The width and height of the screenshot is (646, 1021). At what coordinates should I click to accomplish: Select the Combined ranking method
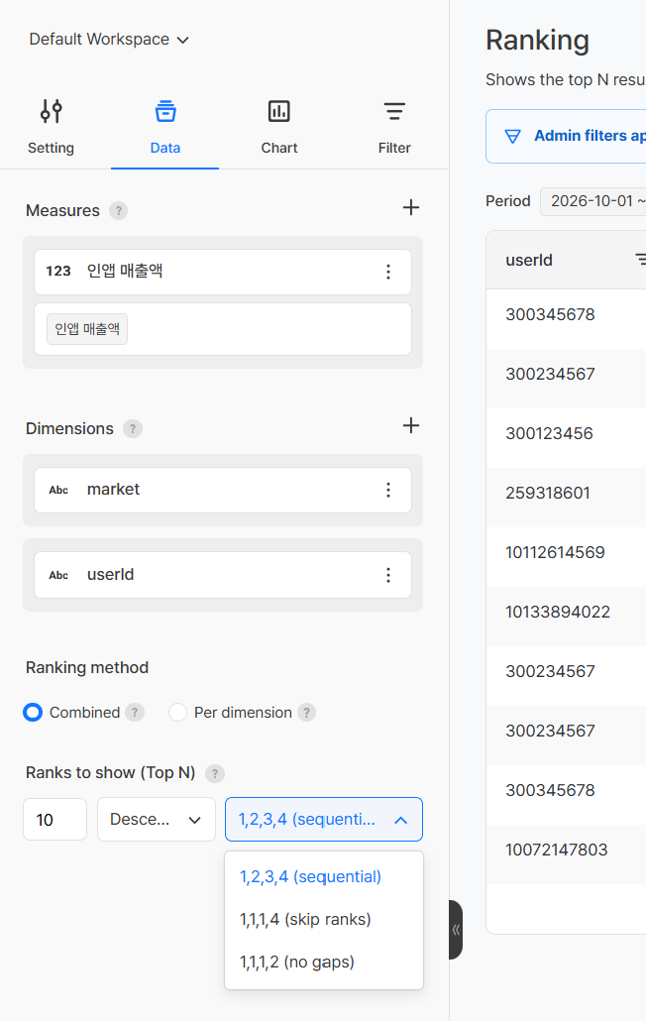coord(33,713)
